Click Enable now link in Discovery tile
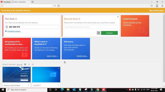This screenshot has height=92, width=165. point(82,56)
